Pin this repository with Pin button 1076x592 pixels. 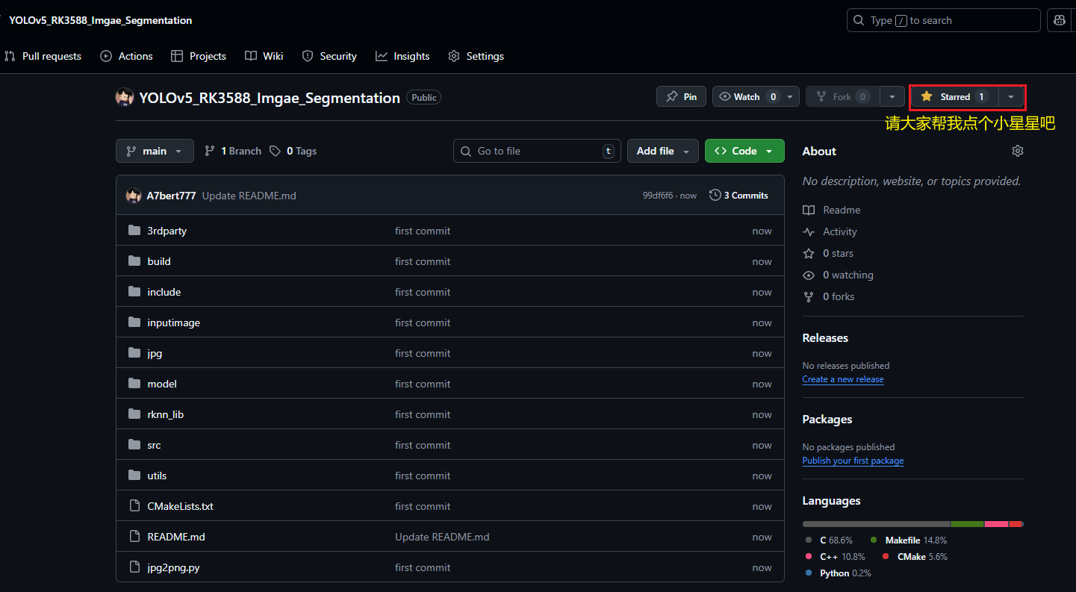click(681, 97)
